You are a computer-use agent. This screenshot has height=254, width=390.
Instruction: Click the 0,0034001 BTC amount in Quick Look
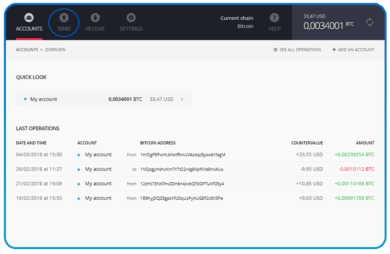[x=125, y=99]
